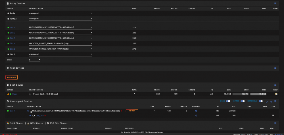Viewport: 284px width, 135px height.
Task: Click Dev 1 green status indicator
Action: pos(8,111)
